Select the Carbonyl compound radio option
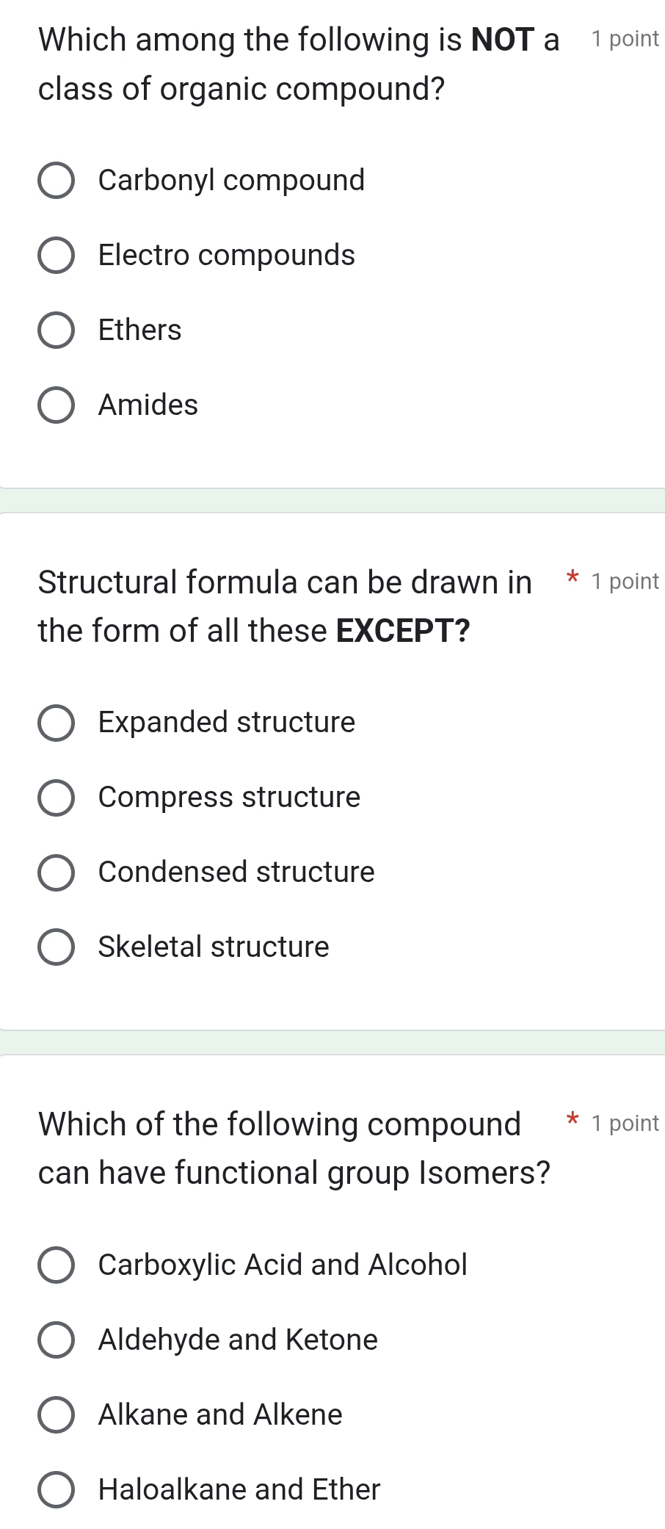Screen dimensions: 665x1529 (56, 181)
